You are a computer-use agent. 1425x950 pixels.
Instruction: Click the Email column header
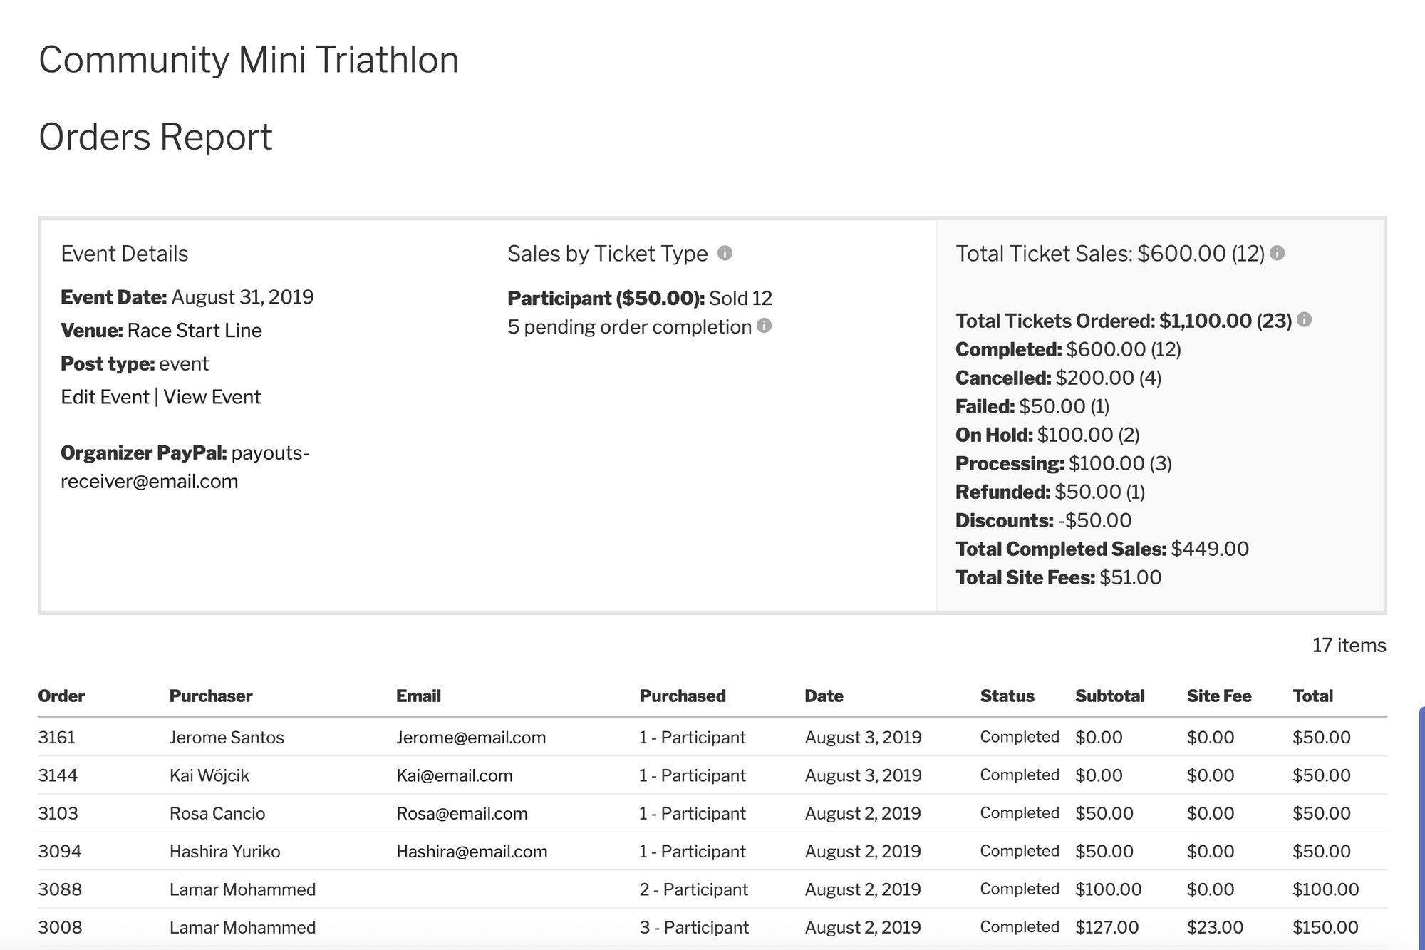[x=418, y=696]
